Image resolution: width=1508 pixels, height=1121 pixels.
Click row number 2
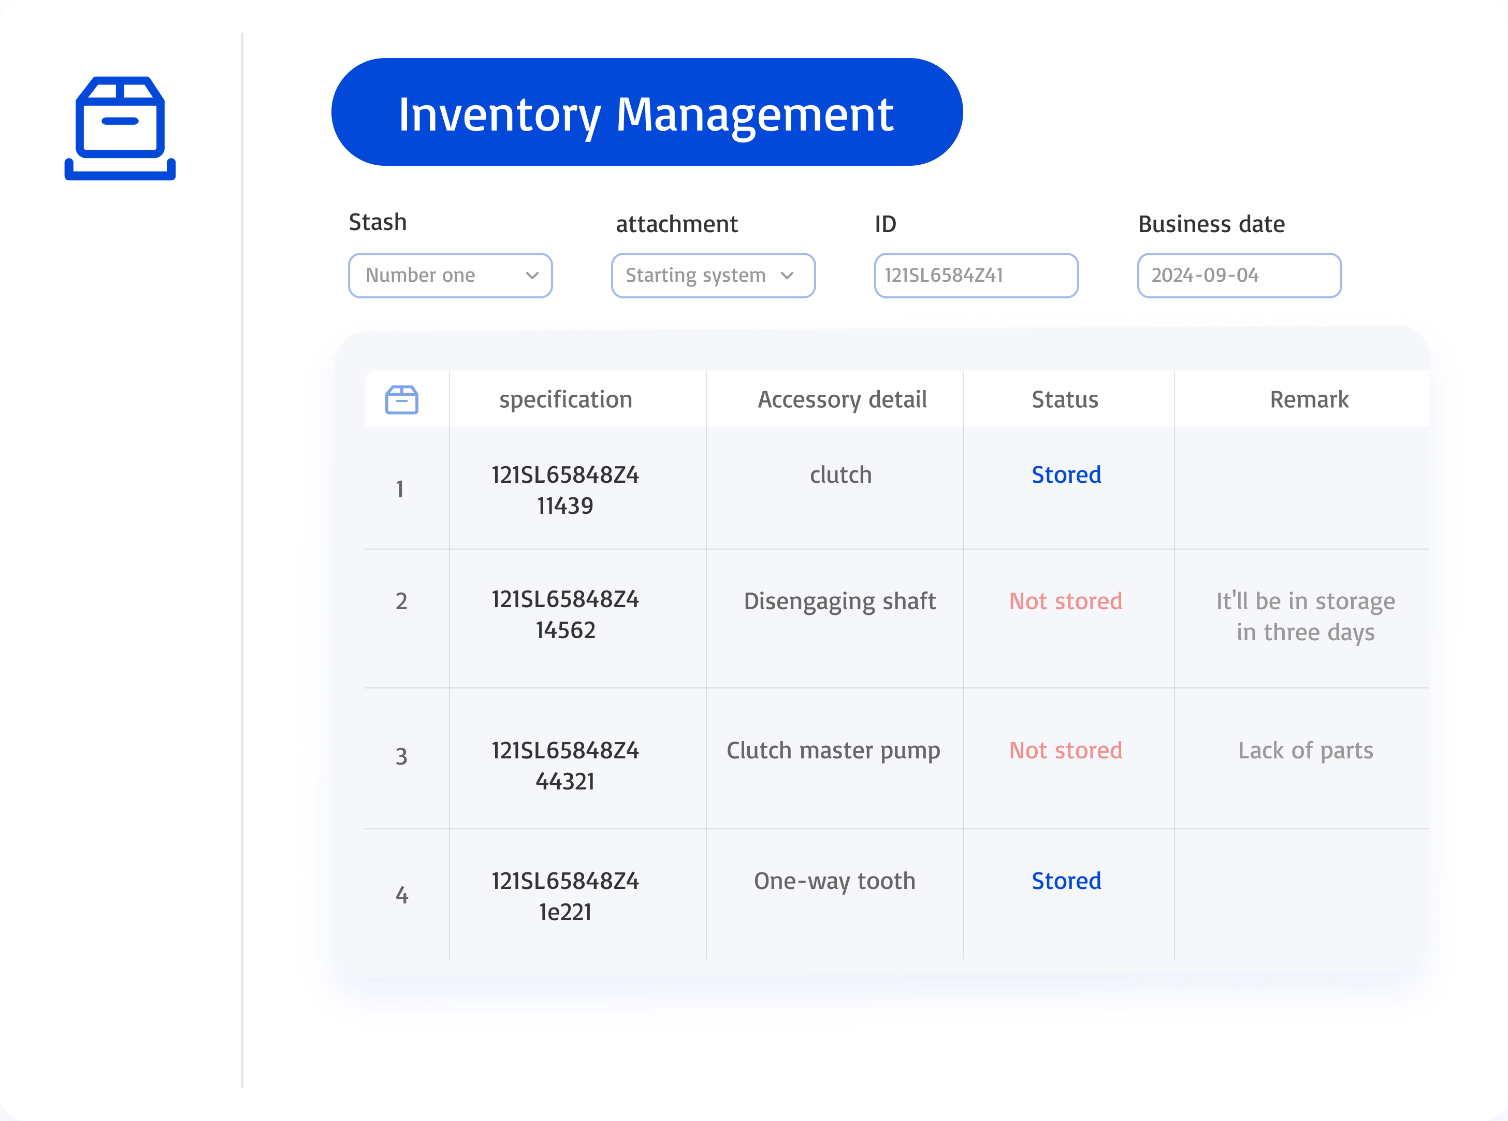(x=401, y=601)
